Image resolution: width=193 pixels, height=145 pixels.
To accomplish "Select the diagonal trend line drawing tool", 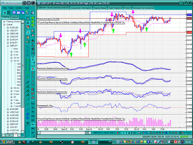I will (x=28, y=47).
